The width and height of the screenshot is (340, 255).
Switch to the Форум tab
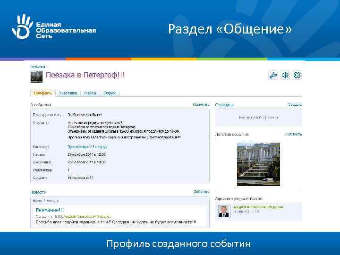pos(110,93)
